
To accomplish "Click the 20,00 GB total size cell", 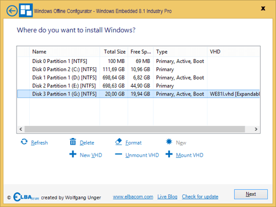I will pyautogui.click(x=115, y=94).
